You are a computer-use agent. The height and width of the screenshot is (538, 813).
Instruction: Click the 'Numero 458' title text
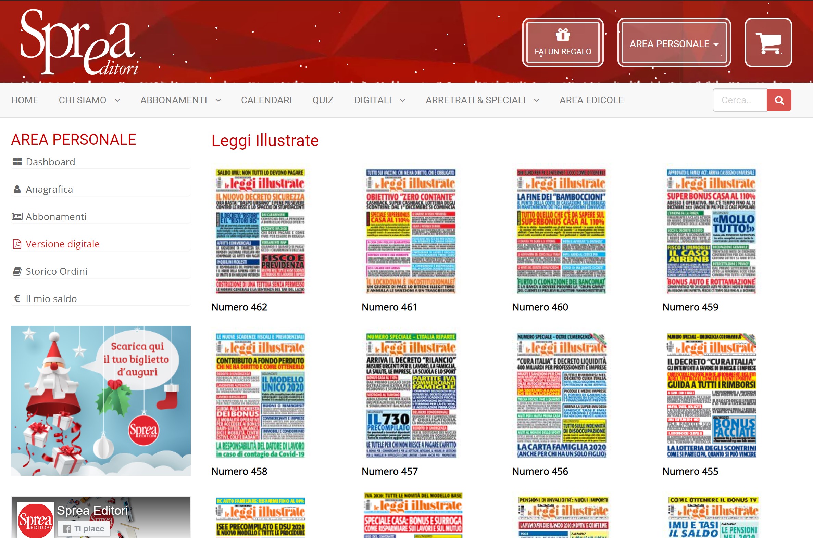pyautogui.click(x=239, y=472)
